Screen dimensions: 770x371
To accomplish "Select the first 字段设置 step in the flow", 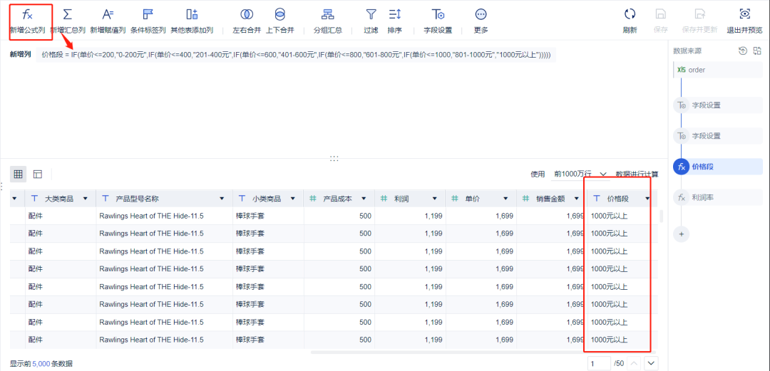I will (718, 105).
